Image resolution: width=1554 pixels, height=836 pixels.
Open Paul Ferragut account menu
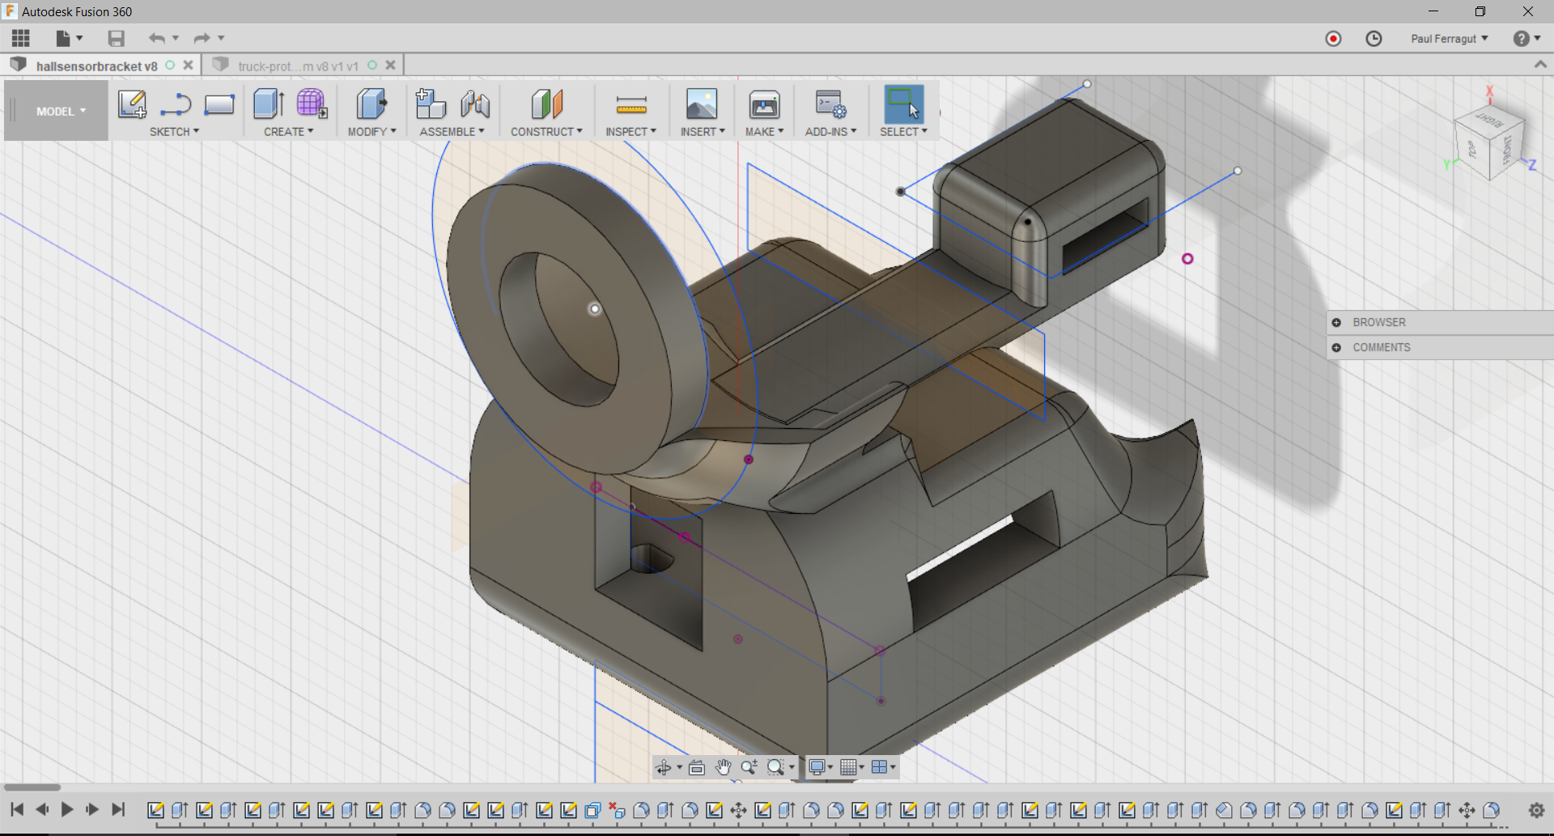pyautogui.click(x=1449, y=39)
